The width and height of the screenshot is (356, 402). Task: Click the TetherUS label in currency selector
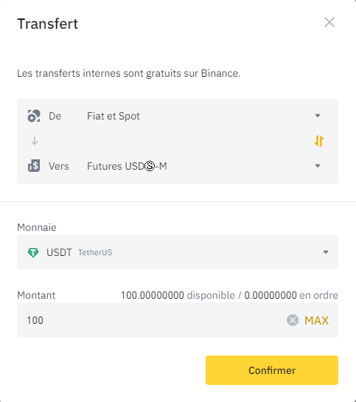[95, 252]
